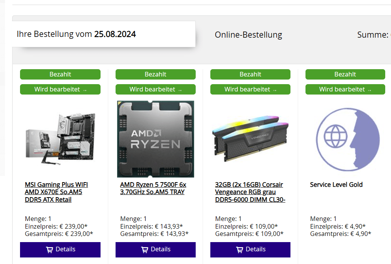Click Bezahlt badge above MSI motherboard

60,75
